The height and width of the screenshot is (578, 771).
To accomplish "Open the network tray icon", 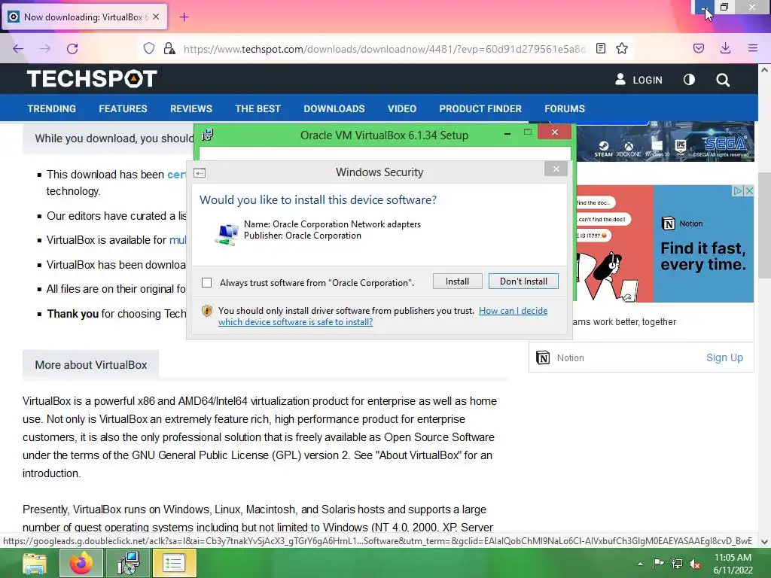I will [x=677, y=564].
